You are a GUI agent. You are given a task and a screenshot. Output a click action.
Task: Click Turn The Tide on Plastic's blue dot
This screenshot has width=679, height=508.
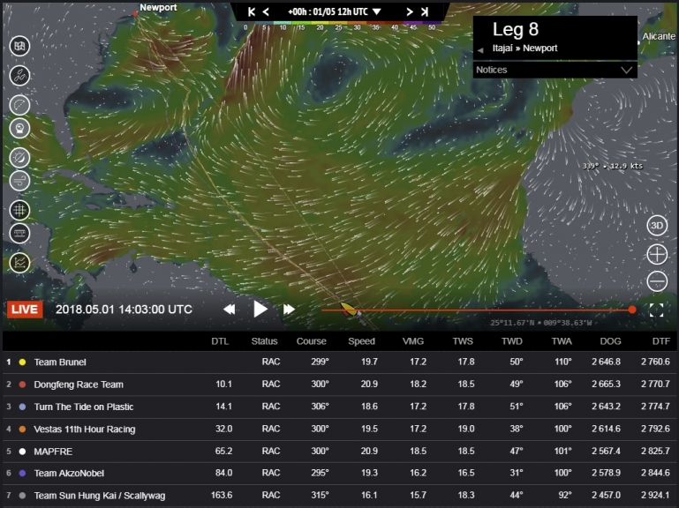tap(23, 407)
